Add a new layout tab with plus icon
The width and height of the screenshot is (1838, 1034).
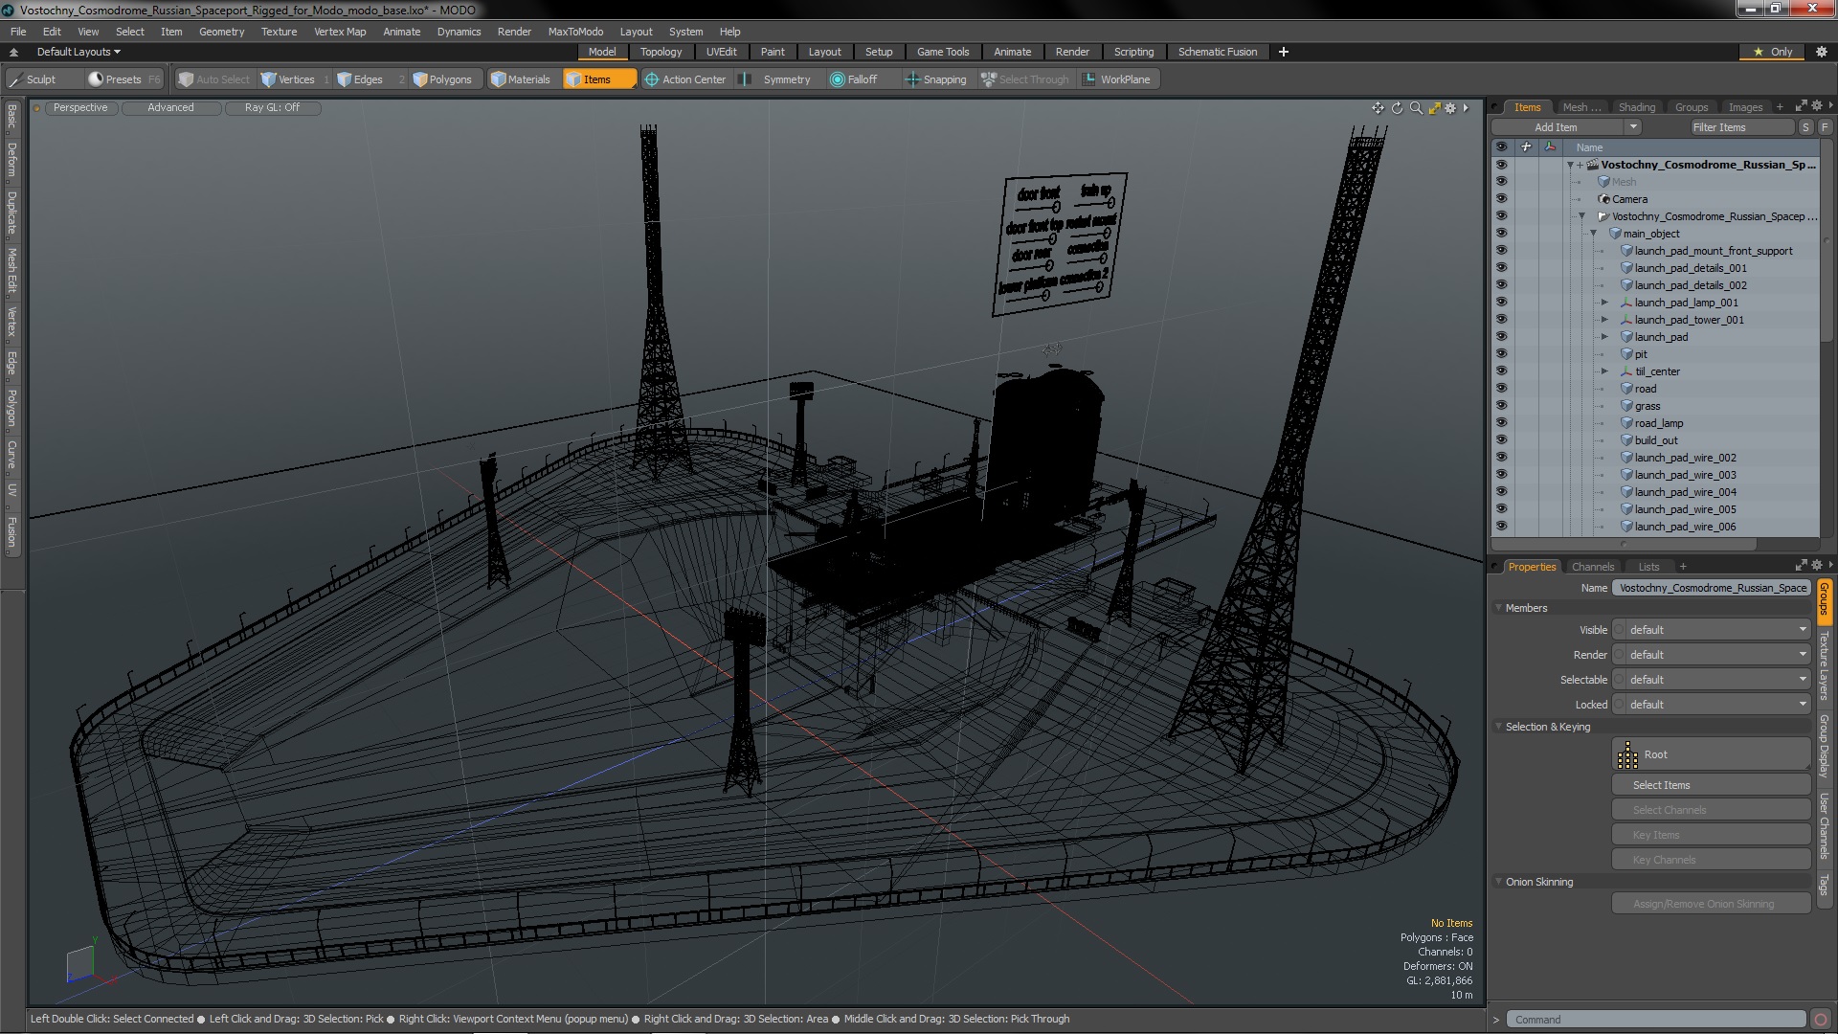[1284, 52]
